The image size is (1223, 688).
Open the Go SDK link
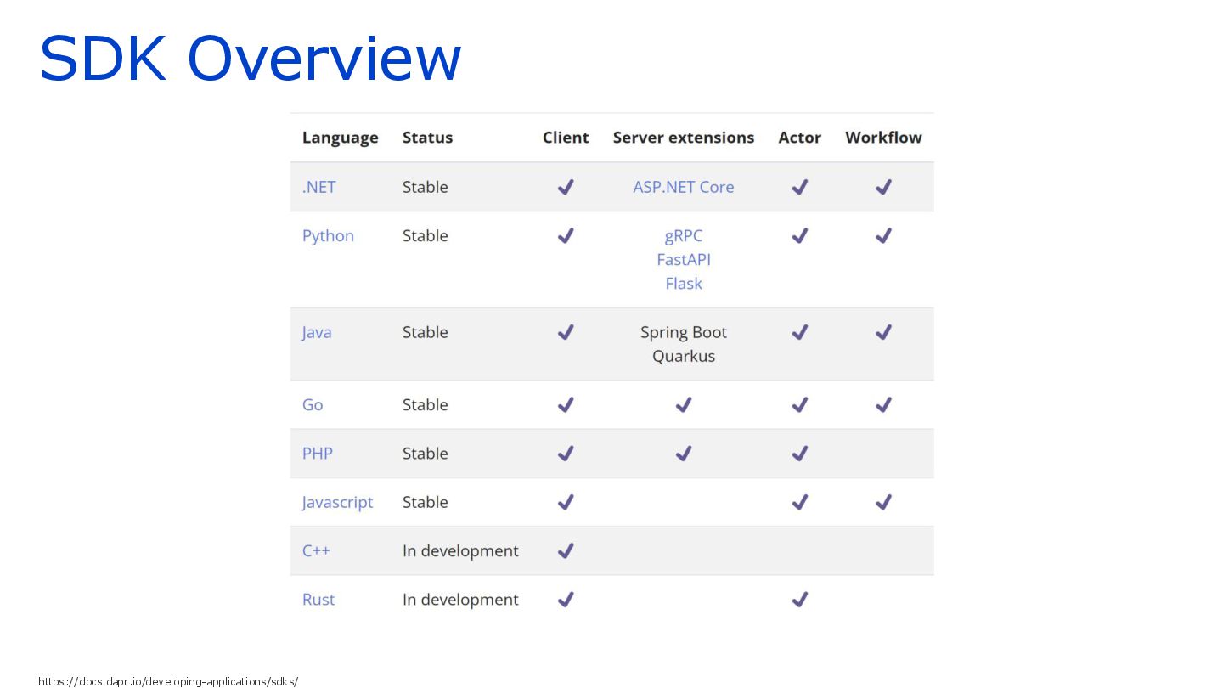(x=313, y=405)
